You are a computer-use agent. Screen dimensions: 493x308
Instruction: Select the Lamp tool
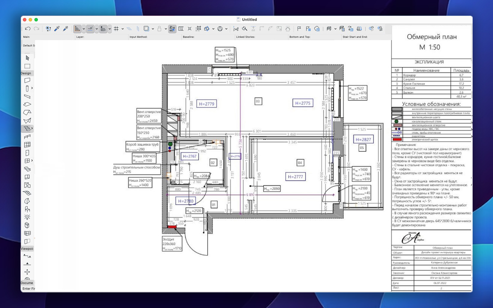click(x=27, y=217)
